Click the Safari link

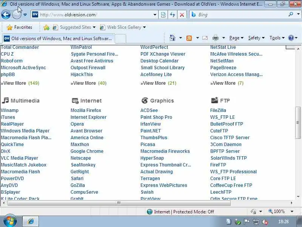click(77, 179)
